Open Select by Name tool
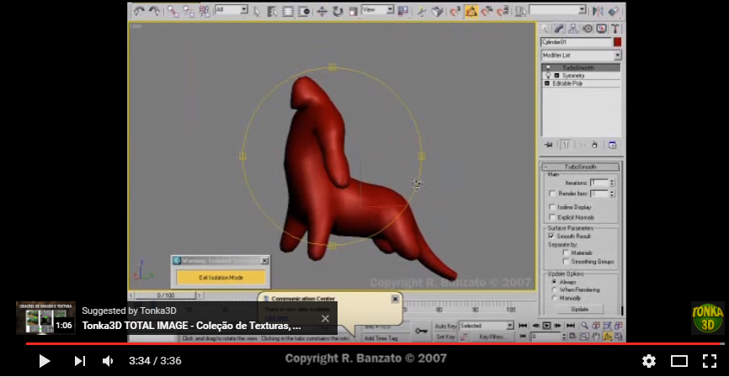729x377 pixels. click(272, 12)
